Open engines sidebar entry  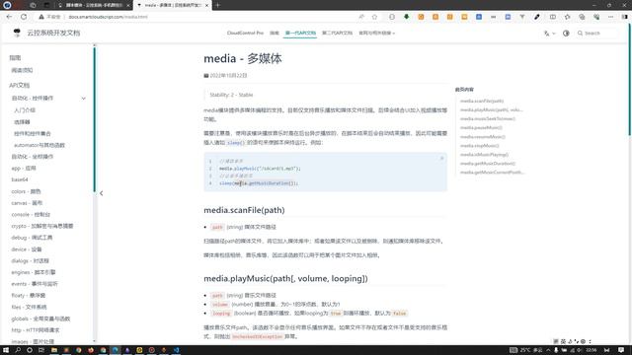click(x=34, y=272)
